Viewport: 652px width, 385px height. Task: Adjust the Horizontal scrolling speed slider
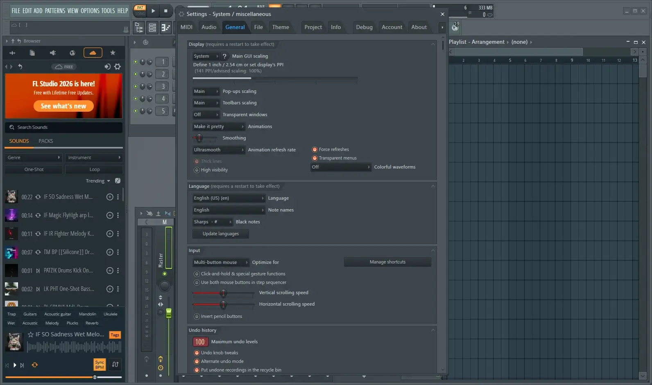pyautogui.click(x=223, y=304)
